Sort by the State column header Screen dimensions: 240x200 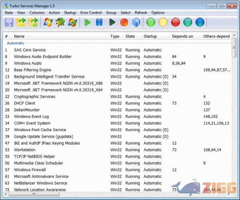click(130, 36)
